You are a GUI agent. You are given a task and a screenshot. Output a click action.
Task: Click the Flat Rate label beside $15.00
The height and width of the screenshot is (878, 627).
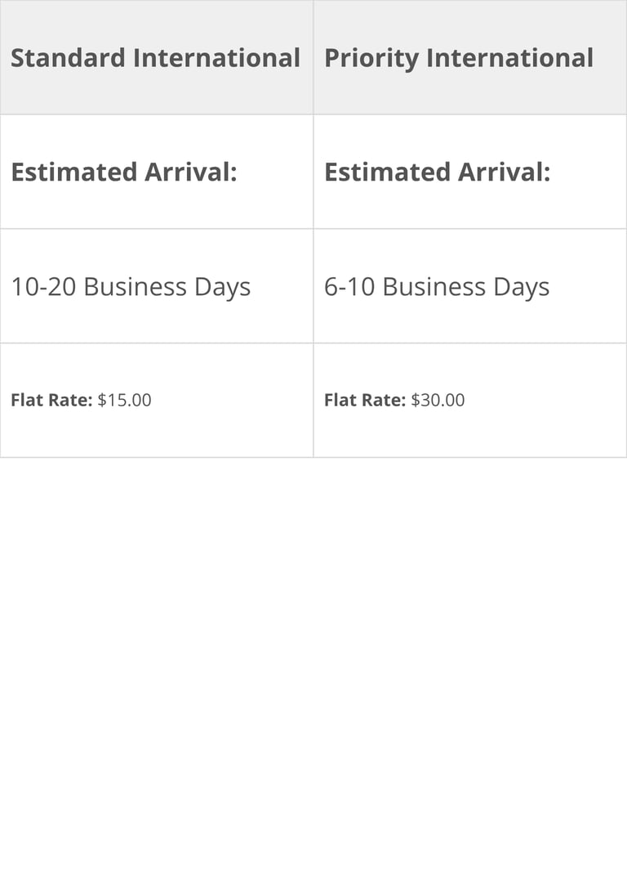point(51,400)
